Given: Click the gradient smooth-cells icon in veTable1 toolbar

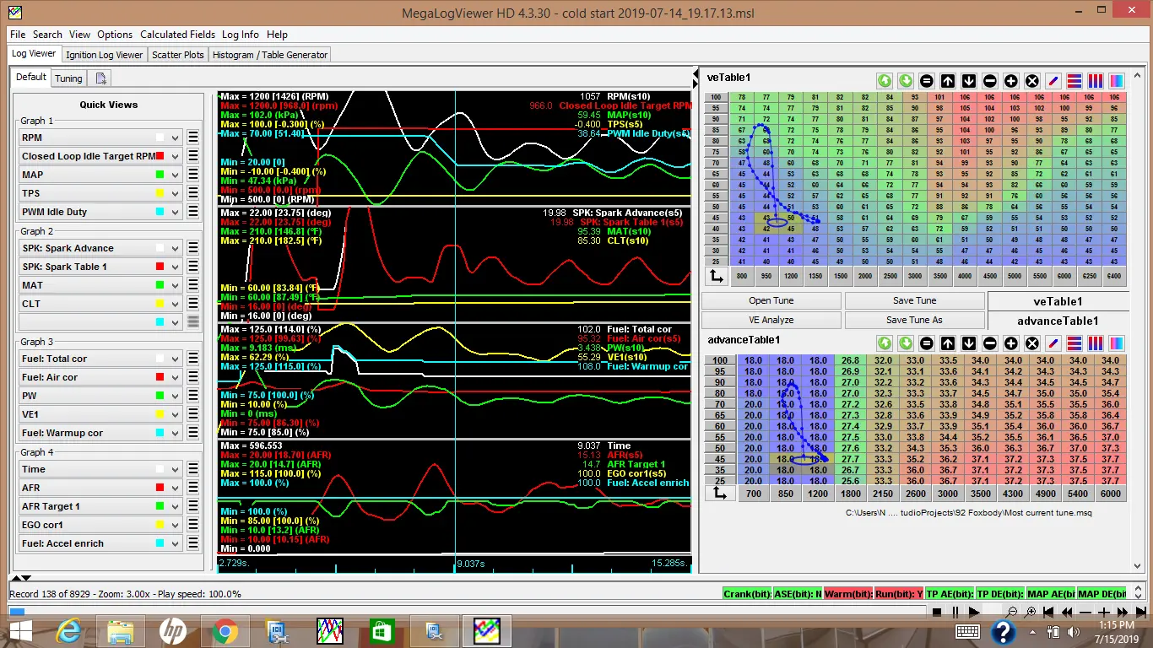Looking at the screenshot, I should click(1117, 81).
